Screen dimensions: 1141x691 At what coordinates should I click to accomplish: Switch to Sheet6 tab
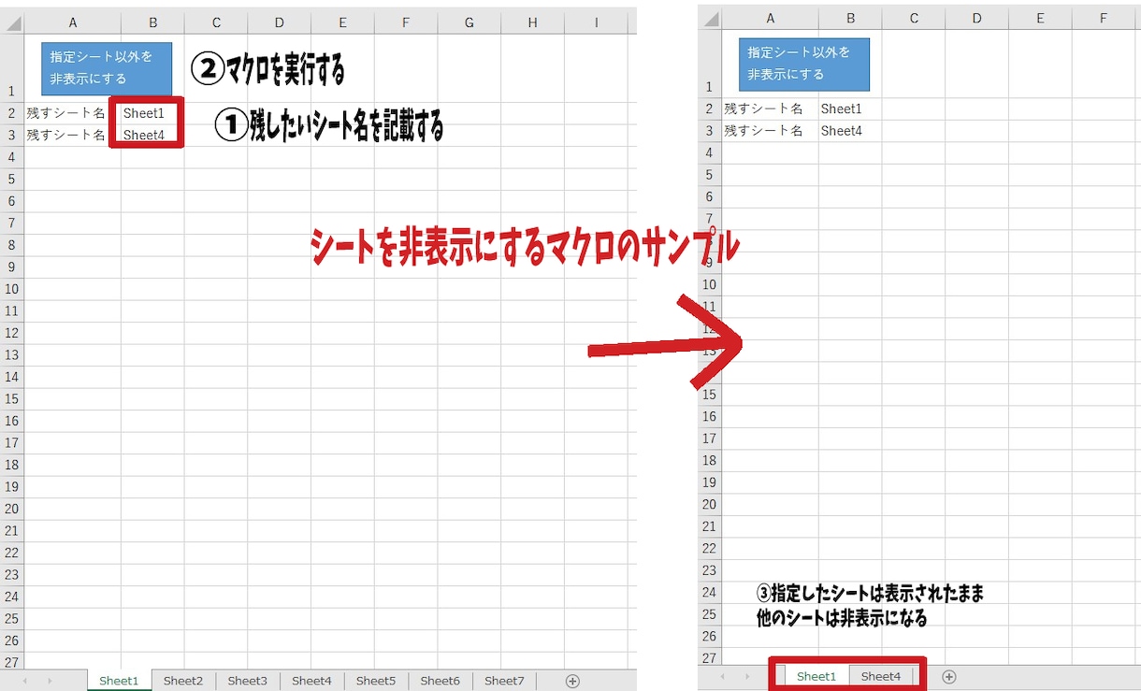pos(441,681)
